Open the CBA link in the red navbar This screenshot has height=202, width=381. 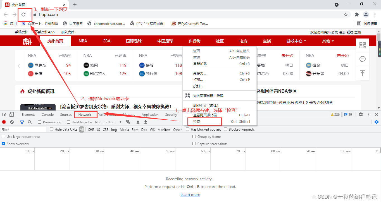106,41
